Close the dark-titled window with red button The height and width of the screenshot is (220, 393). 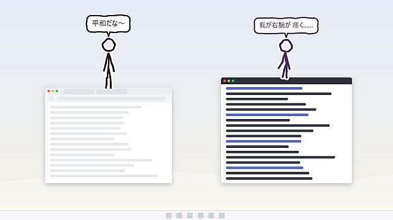(225, 81)
